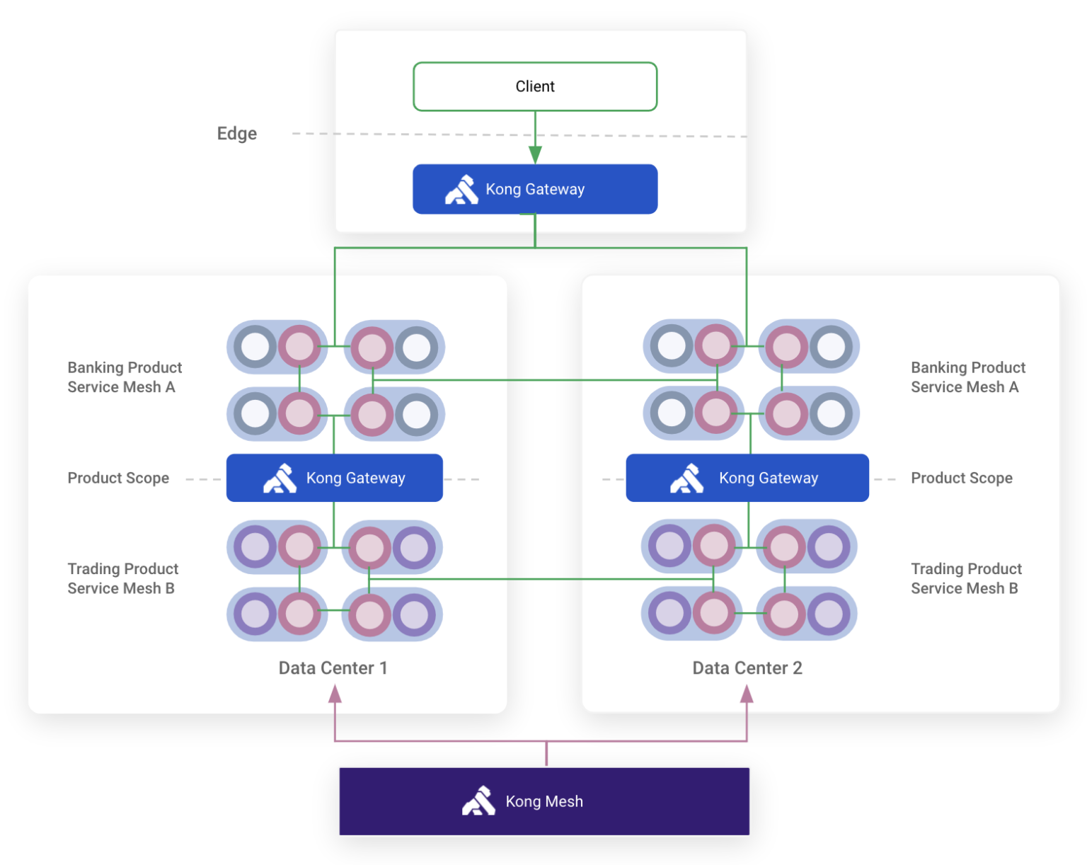
Task: Click Banking Product Service Mesh A label in Data Center 1
Action: coord(125,377)
